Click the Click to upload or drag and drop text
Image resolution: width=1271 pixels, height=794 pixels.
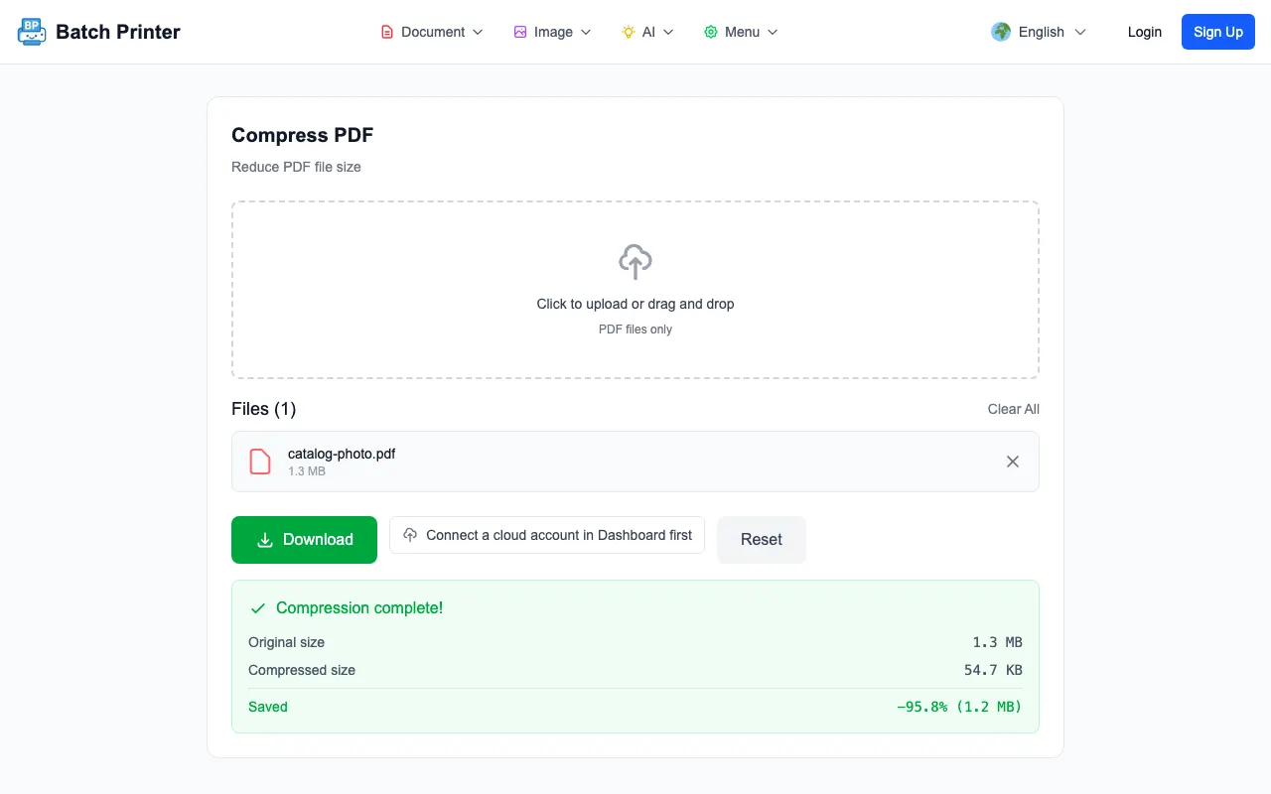tap(635, 304)
